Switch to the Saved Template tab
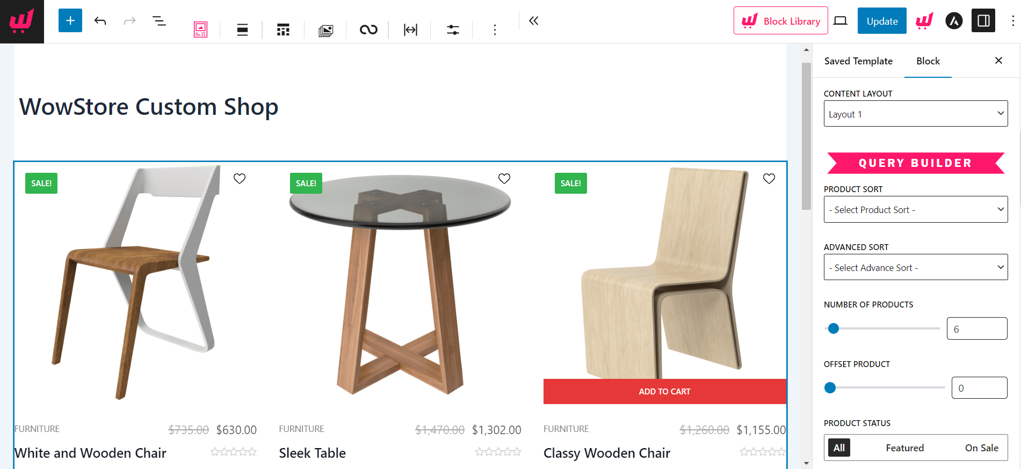 858,61
